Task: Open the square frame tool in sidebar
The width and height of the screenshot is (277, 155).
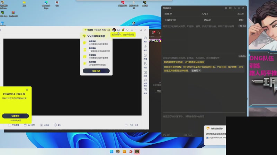Action: coord(145,74)
